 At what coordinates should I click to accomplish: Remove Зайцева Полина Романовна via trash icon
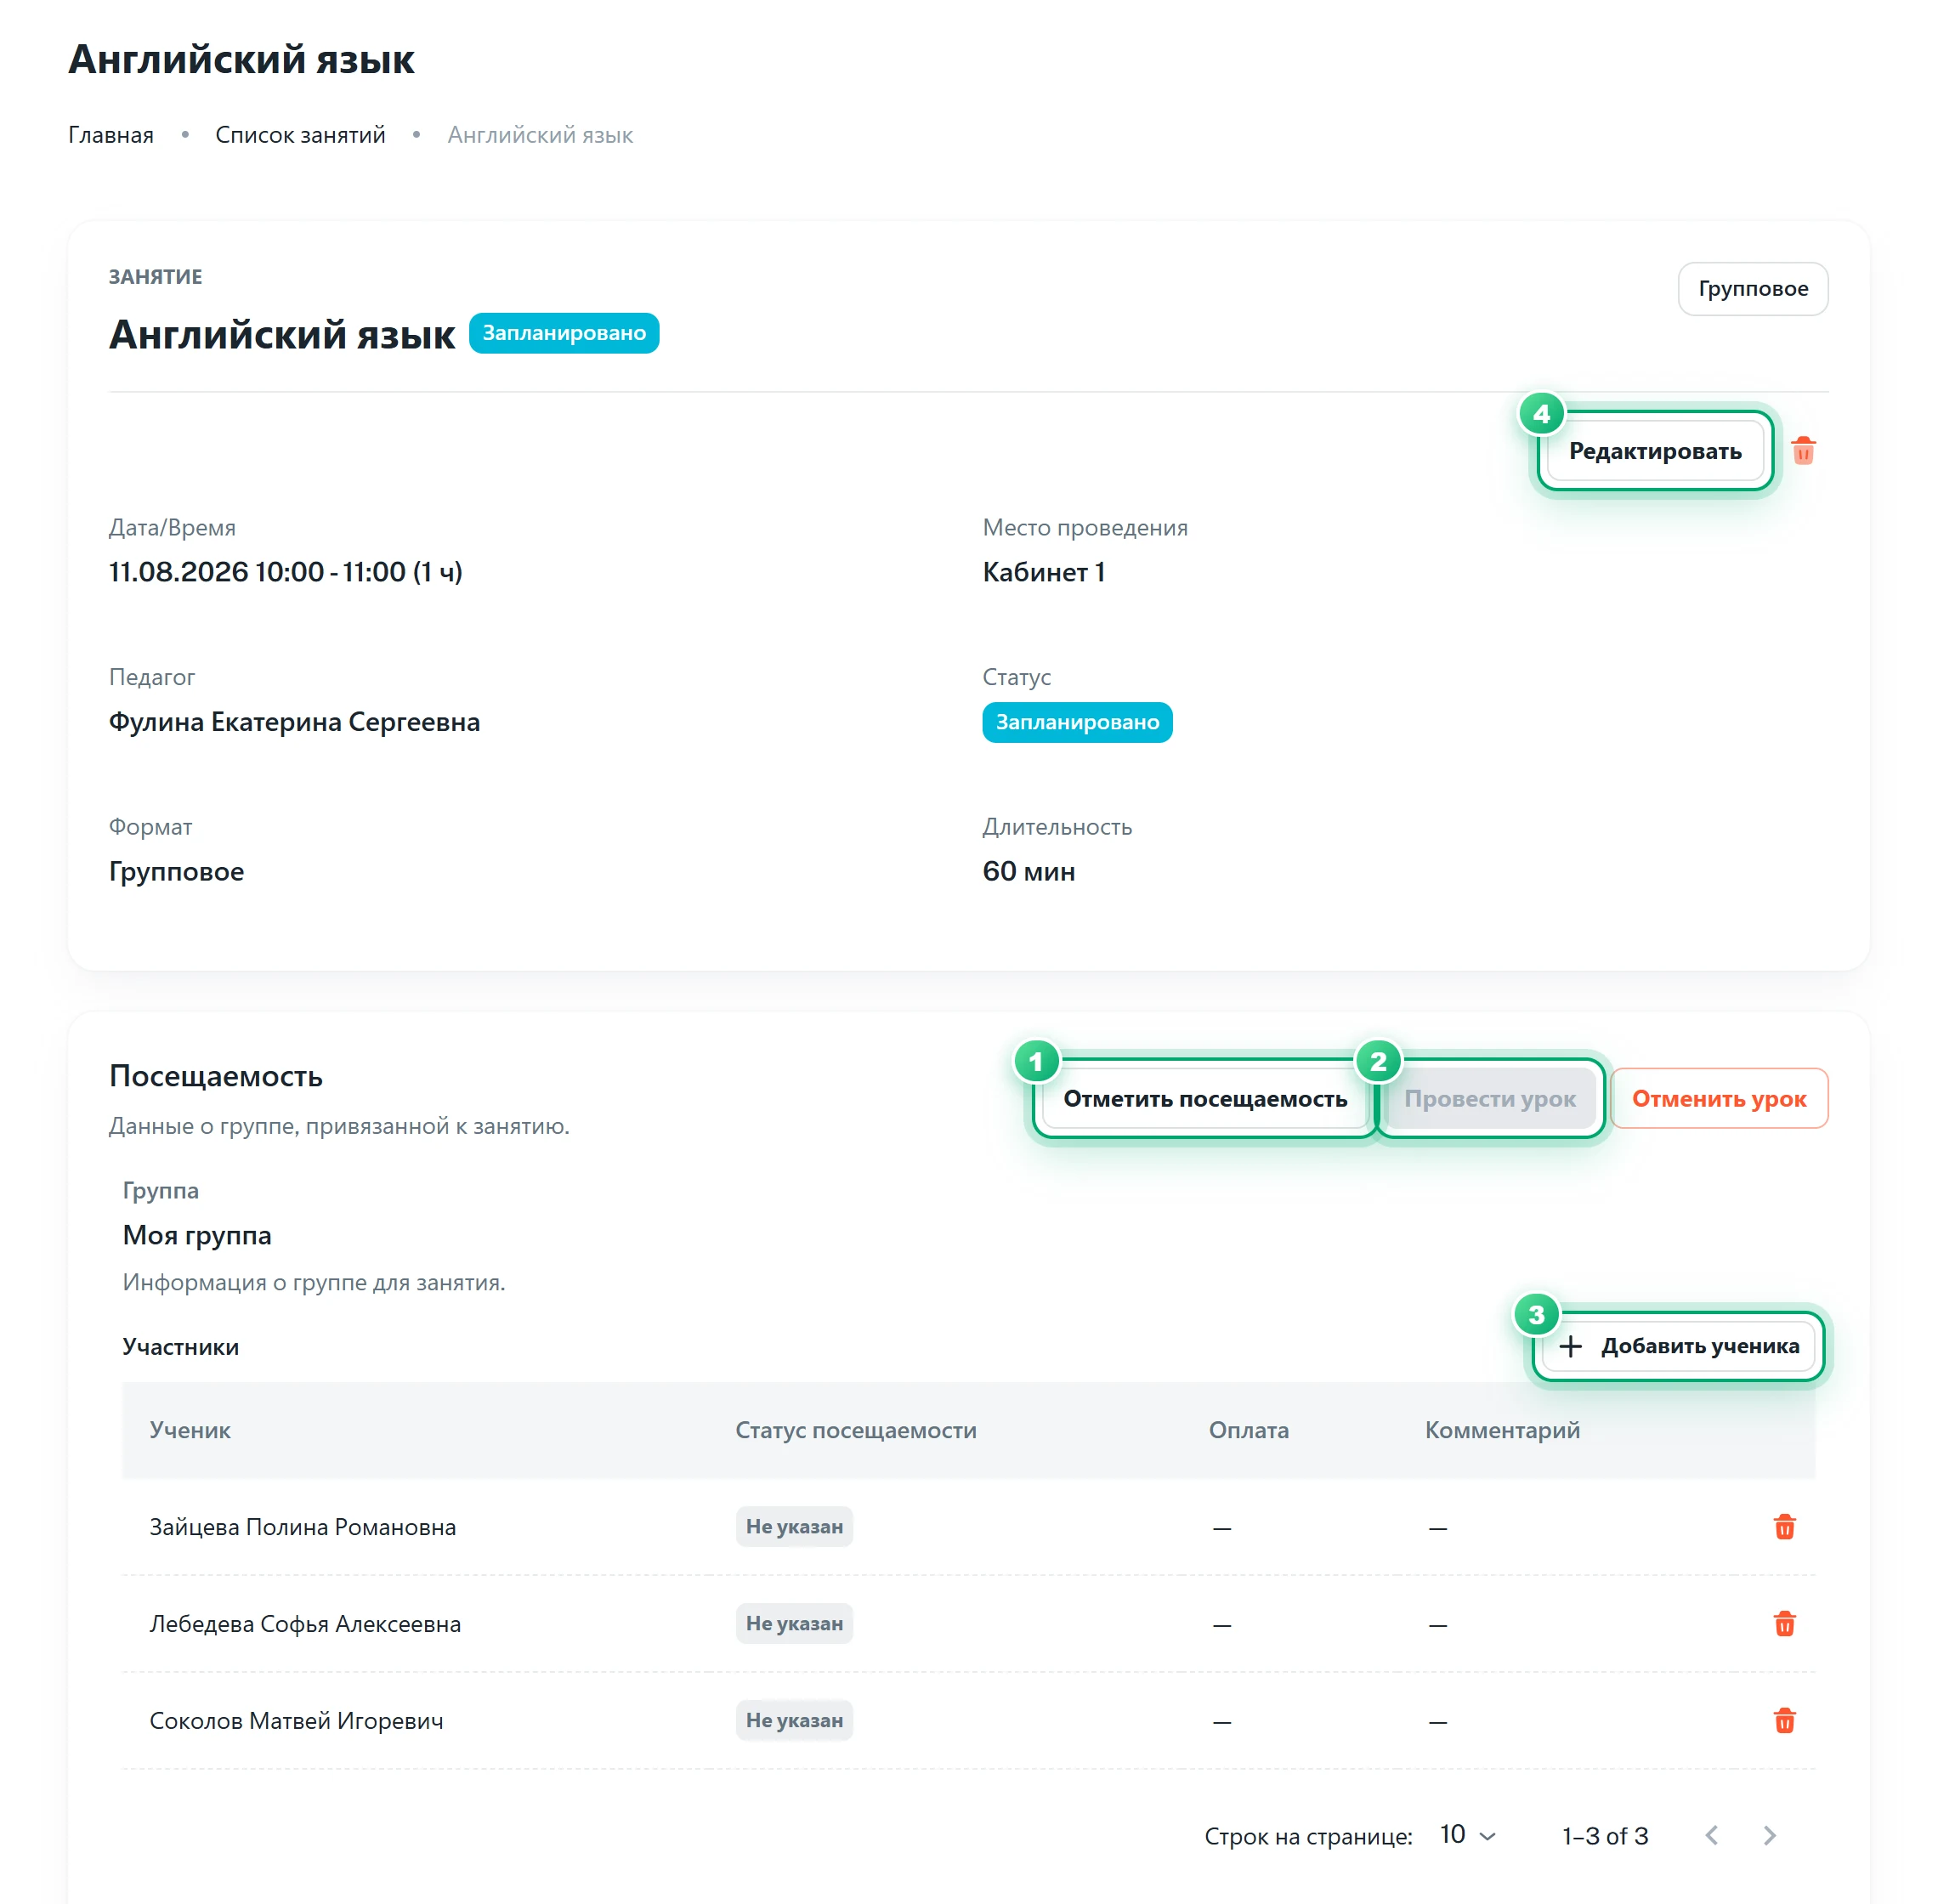point(1784,1527)
